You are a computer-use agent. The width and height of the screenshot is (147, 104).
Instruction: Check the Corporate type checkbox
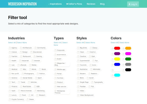click(x=56, y=50)
